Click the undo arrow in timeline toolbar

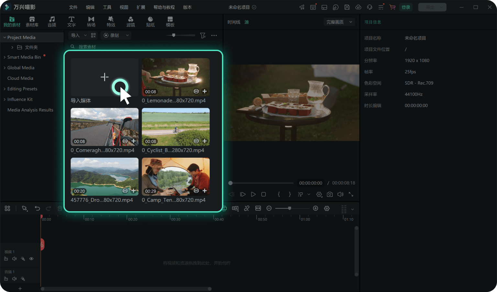[x=38, y=208]
